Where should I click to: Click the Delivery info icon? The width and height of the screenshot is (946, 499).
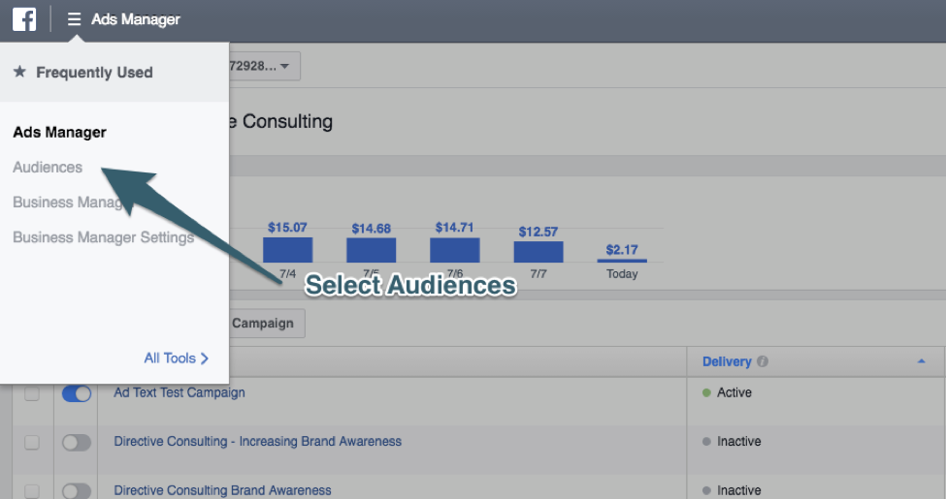(763, 361)
